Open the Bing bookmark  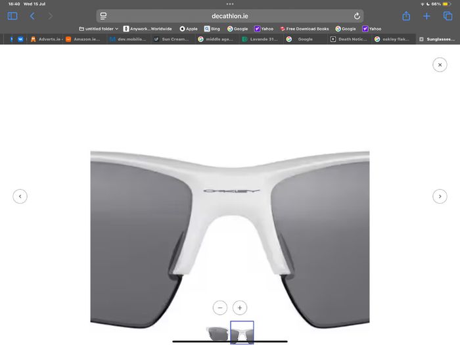tap(212, 29)
